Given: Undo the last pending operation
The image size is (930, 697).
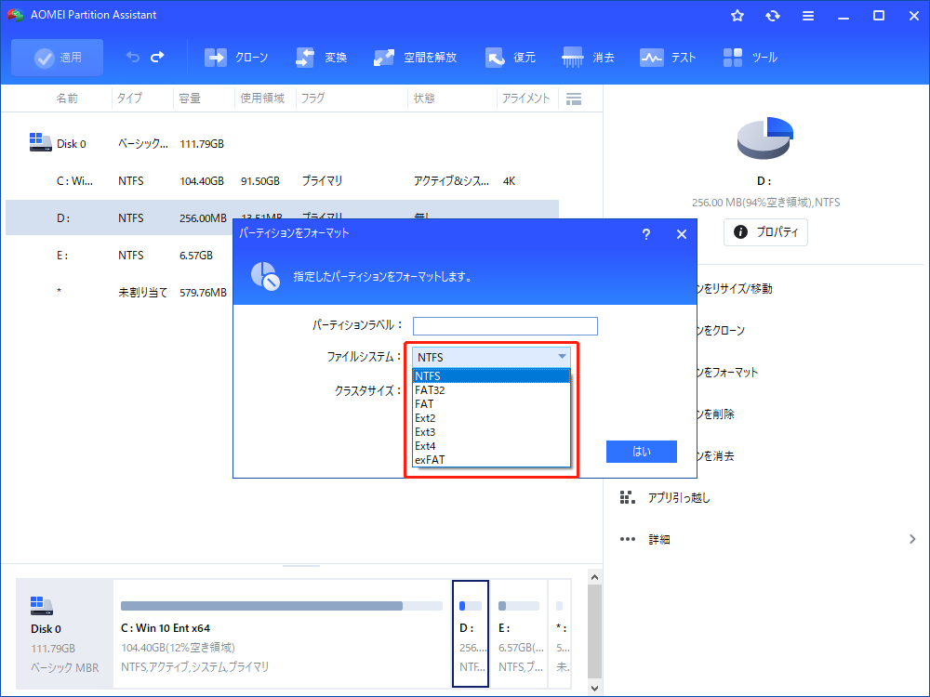Looking at the screenshot, I should click(x=133, y=57).
